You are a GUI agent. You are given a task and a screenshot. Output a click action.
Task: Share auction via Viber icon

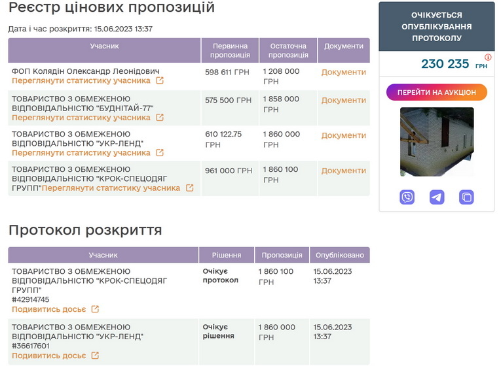click(x=407, y=197)
